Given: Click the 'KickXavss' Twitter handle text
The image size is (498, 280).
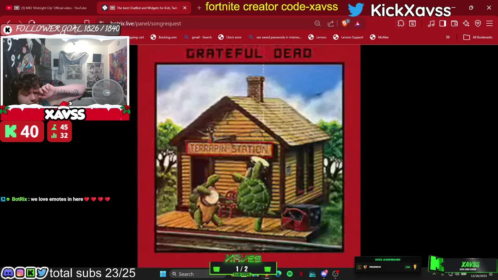Looking at the screenshot, I should pyautogui.click(x=410, y=10).
